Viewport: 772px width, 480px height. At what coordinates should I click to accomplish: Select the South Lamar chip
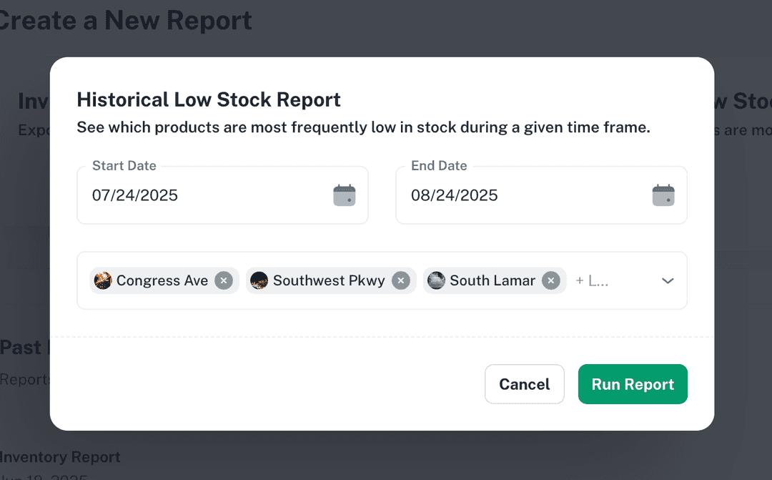493,280
